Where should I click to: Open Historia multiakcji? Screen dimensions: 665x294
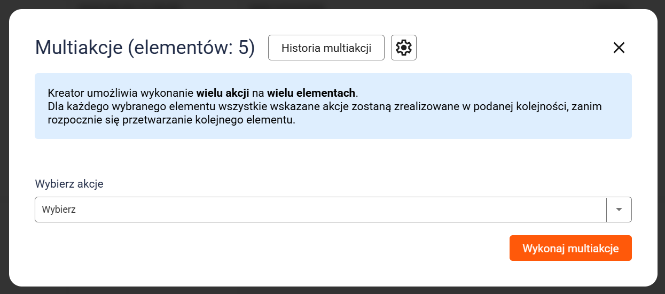[x=326, y=48]
